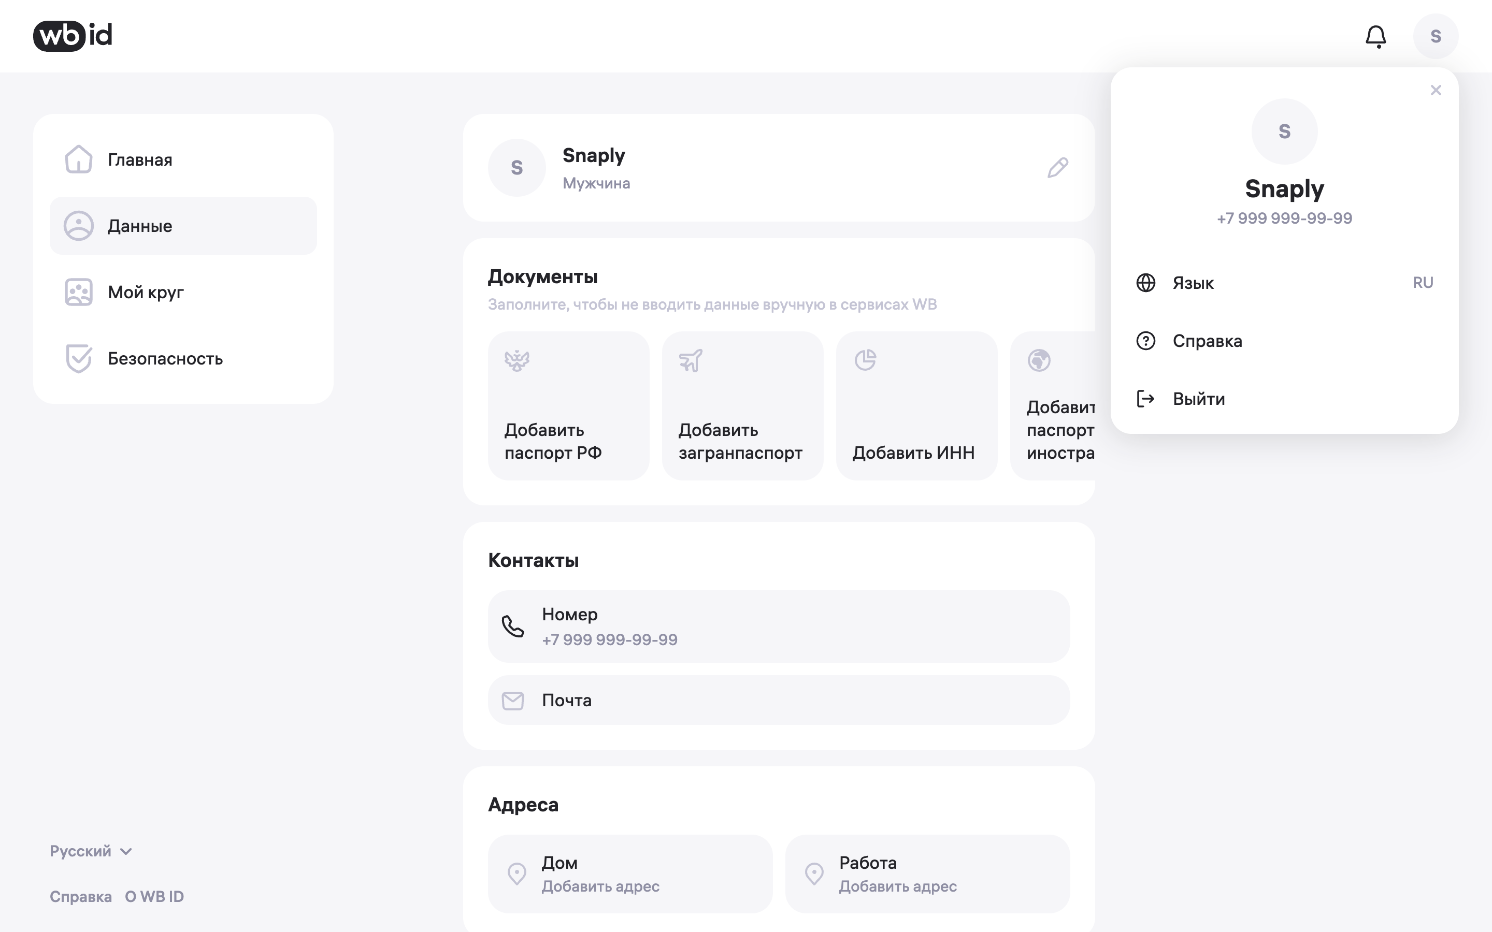Click the location pin beside Работа
This screenshot has height=932, width=1492.
(814, 873)
